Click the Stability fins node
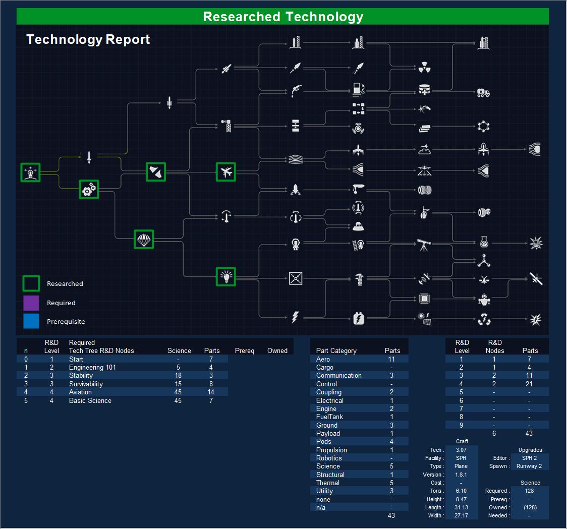The width and height of the screenshot is (567, 529). tap(155, 172)
